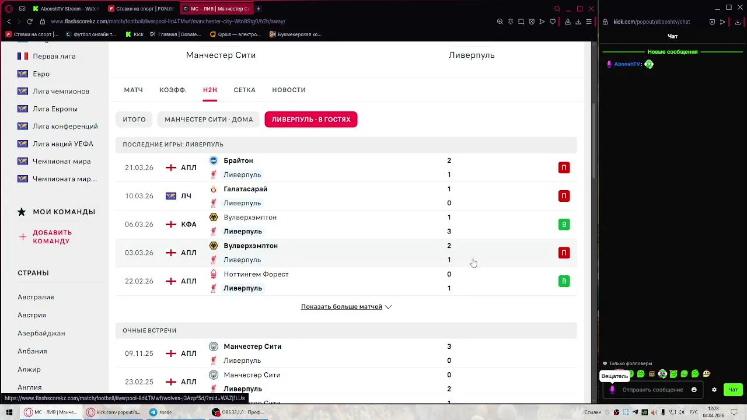Viewport: 747px width, 420px height.
Task: Click Ливерпуль team name header
Action: point(472,55)
